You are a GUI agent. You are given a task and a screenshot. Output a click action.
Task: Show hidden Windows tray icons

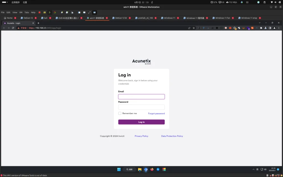pyautogui.click(x=253, y=170)
